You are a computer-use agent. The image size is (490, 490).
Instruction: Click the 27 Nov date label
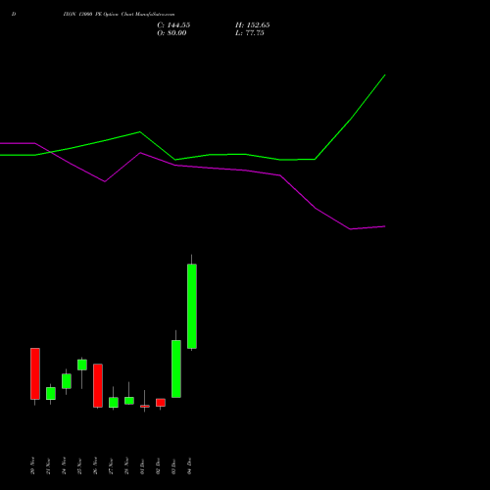[x=111, y=465]
